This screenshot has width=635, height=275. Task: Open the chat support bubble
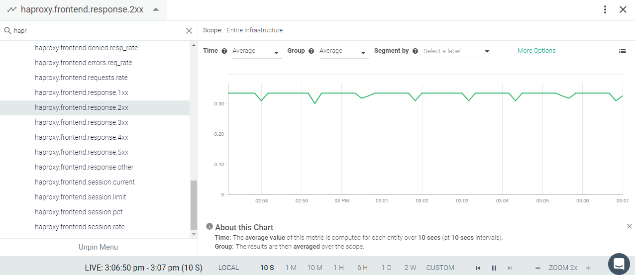tap(619, 264)
